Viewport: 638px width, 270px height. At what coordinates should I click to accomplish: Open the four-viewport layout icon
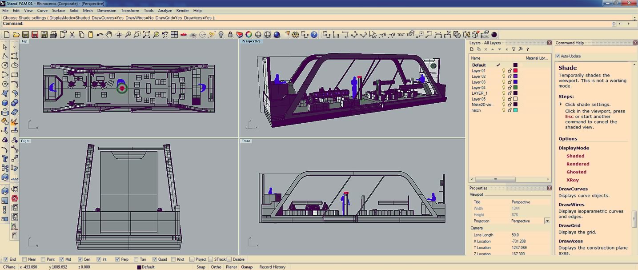(174, 35)
